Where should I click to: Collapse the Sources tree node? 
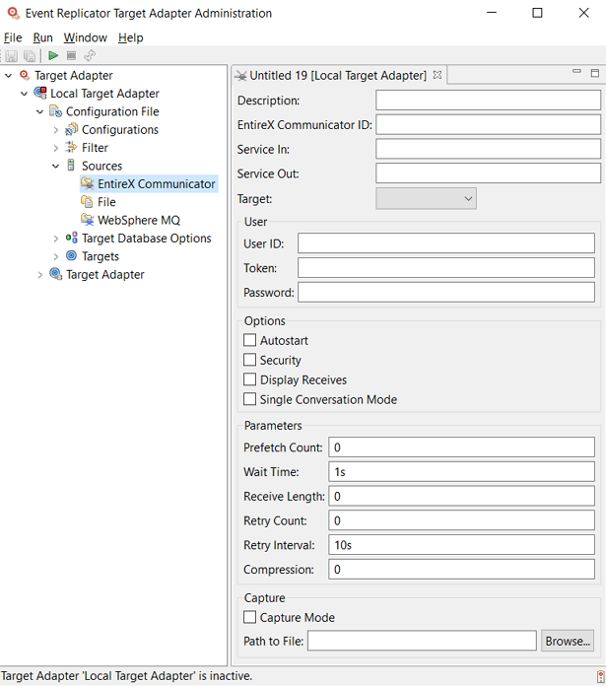click(x=56, y=167)
